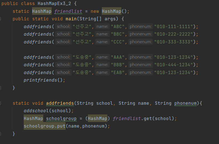Click the HashMap constructor after the new keyword
Image resolution: width=219 pixels, height=144 pixels.
(112, 11)
